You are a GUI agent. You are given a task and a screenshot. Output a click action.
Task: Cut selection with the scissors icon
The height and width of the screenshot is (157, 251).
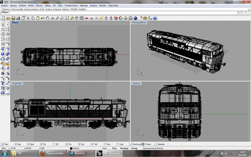(x=28, y=18)
